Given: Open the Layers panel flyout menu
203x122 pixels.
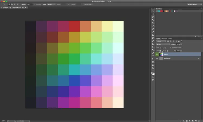Looking at the screenshot, I should tap(202, 39).
